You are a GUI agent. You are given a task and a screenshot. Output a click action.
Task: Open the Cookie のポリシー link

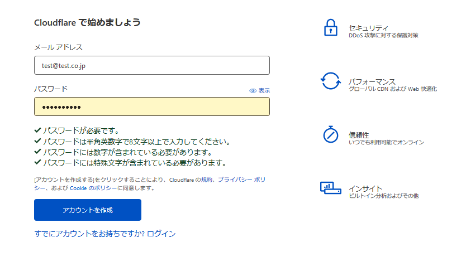point(93,188)
